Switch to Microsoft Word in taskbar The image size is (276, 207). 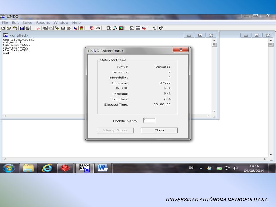pos(103,168)
